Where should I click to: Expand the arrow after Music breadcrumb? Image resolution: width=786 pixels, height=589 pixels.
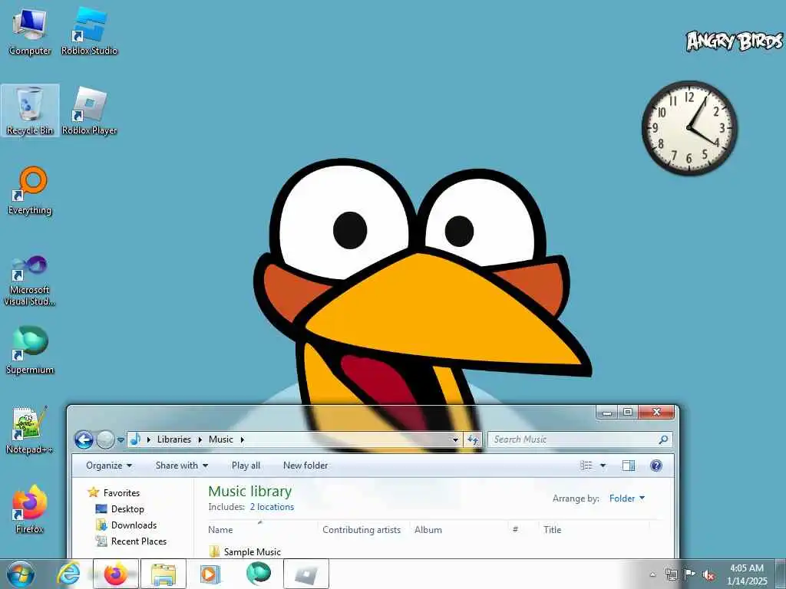[242, 439]
